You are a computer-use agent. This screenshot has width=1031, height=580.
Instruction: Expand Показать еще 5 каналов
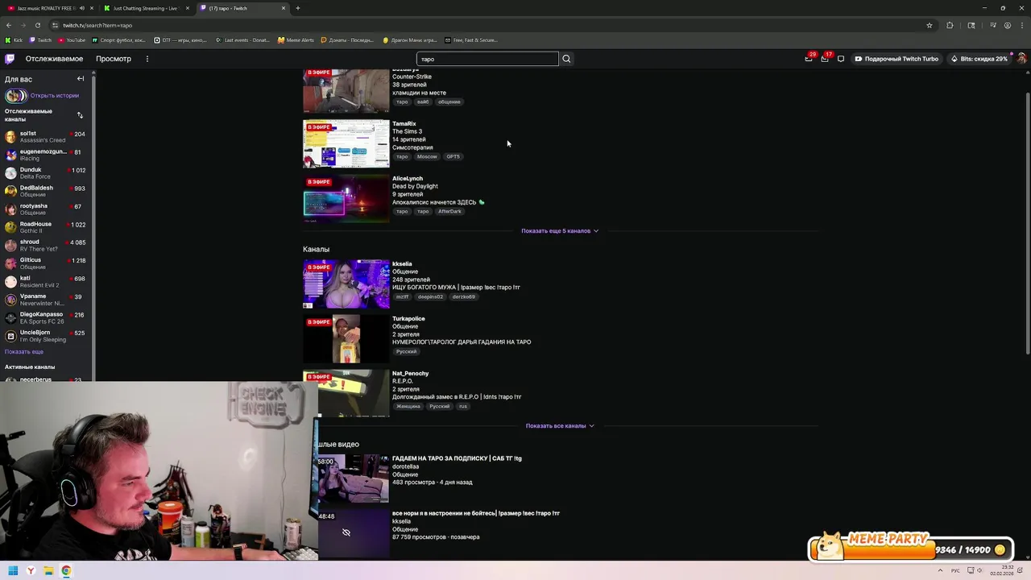pyautogui.click(x=560, y=231)
